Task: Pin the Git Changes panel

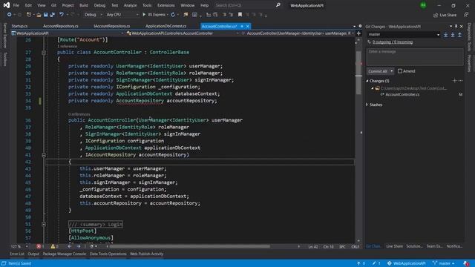Action: pyautogui.click(x=456, y=27)
